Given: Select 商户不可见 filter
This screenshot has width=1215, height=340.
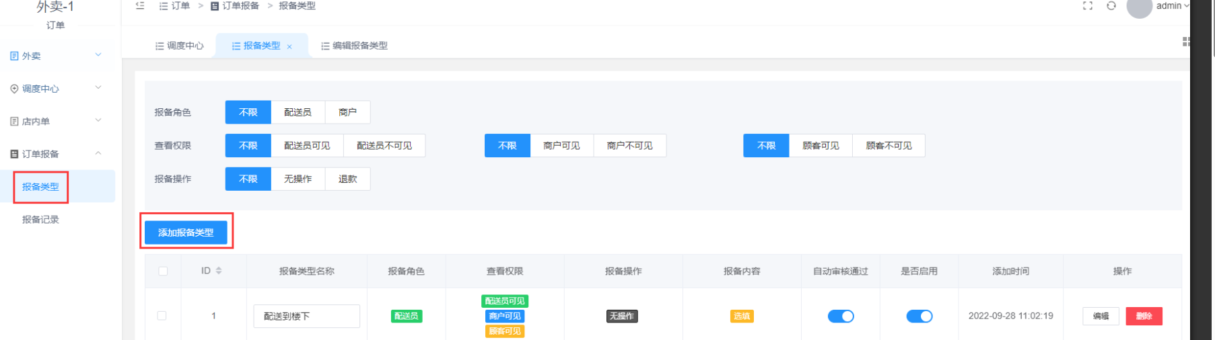Looking at the screenshot, I should click(629, 146).
